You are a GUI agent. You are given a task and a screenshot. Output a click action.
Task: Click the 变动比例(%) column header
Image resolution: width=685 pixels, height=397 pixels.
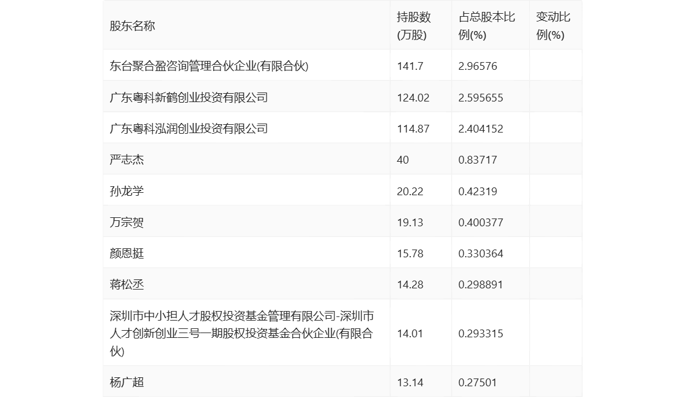[553, 26]
